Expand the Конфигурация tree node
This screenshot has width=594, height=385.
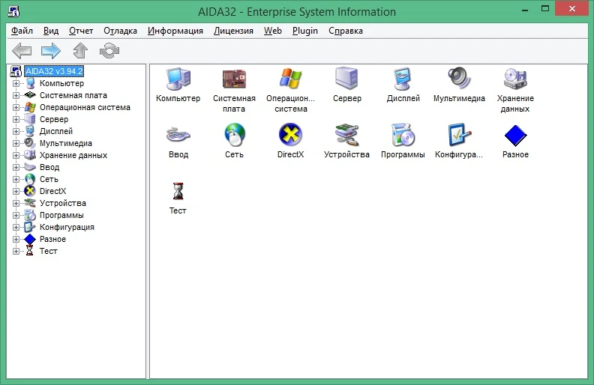coord(16,227)
